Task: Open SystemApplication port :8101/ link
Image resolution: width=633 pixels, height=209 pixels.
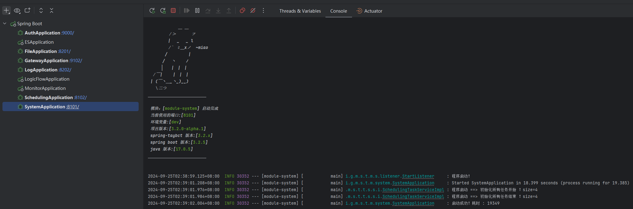Action: pyautogui.click(x=73, y=107)
